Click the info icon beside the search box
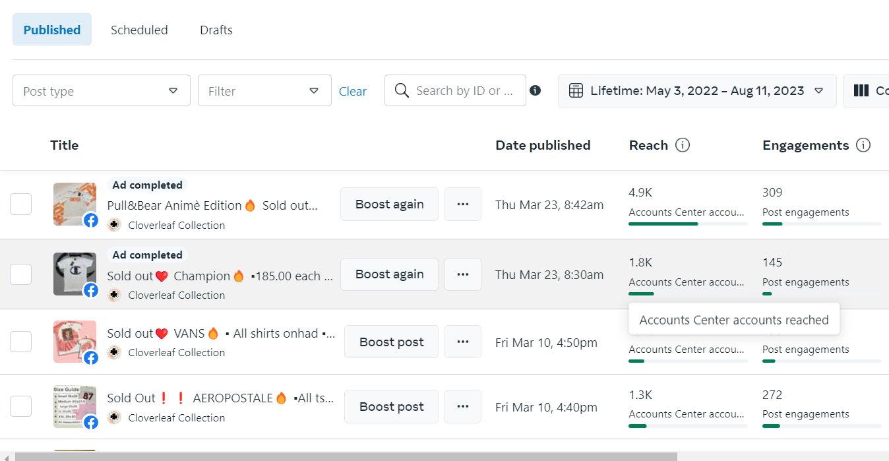This screenshot has width=889, height=461. pos(536,90)
